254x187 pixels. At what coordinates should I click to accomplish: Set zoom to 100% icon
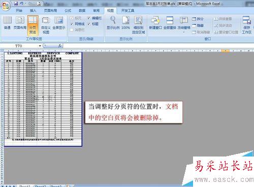125,22
